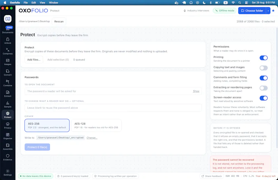The width and height of the screenshot is (278, 180).
Task: Click the Bluetooth menu bar icon
Action: coord(211,3)
